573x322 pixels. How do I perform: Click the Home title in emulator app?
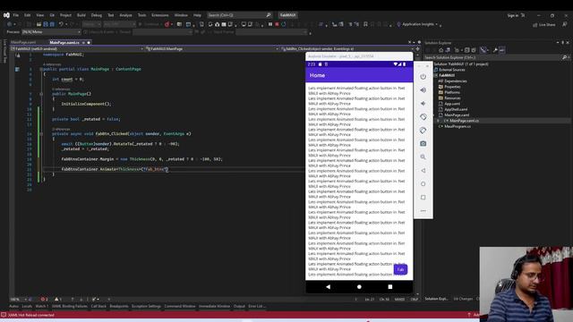(317, 75)
